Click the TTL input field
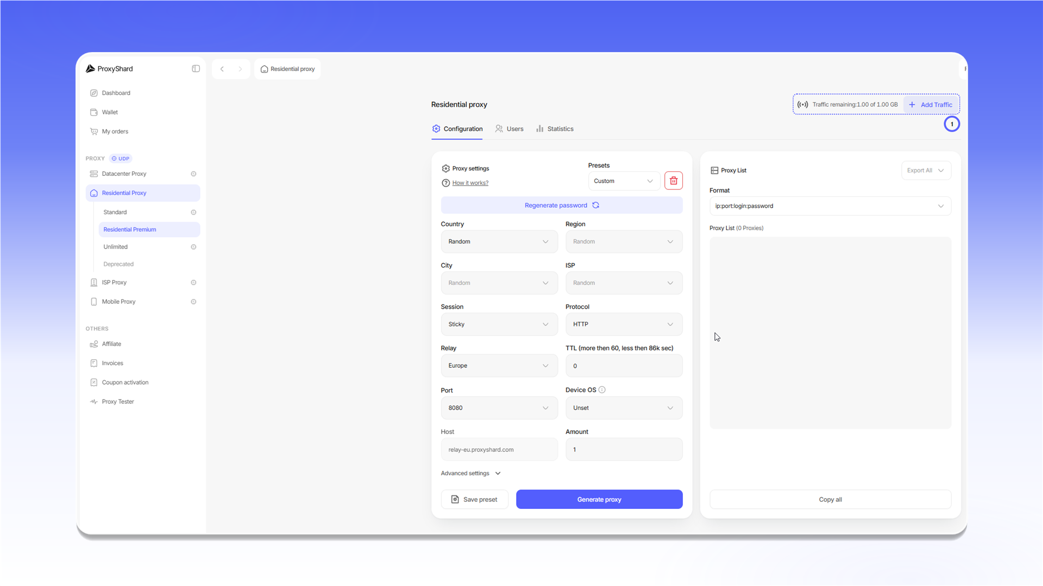Screen dimensions: 1043x586 624,366
